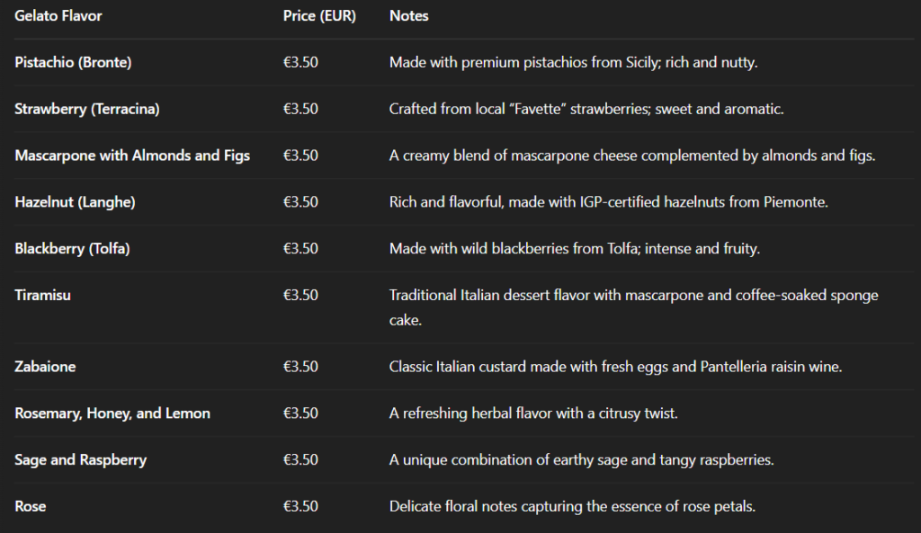Select the Pistachio (Bronte) flavor name
Viewport: 921px width, 533px height.
coord(73,62)
